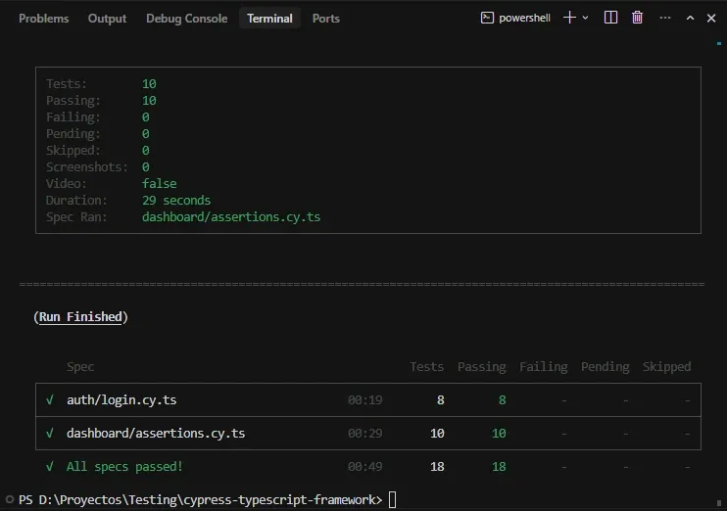Open the Debug Console tab
Image resolution: width=727 pixels, height=511 pixels.
pos(187,19)
